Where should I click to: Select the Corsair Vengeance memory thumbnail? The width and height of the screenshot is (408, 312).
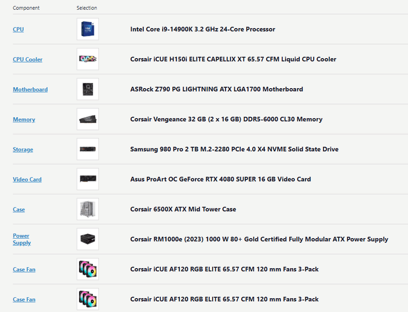coord(87,119)
